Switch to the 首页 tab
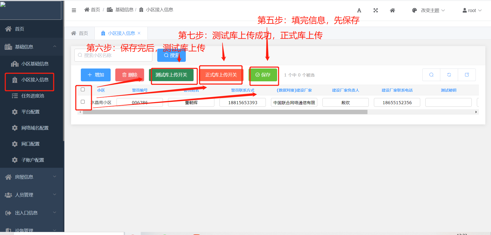Image resolution: width=491 pixels, height=235 pixels. click(80, 33)
